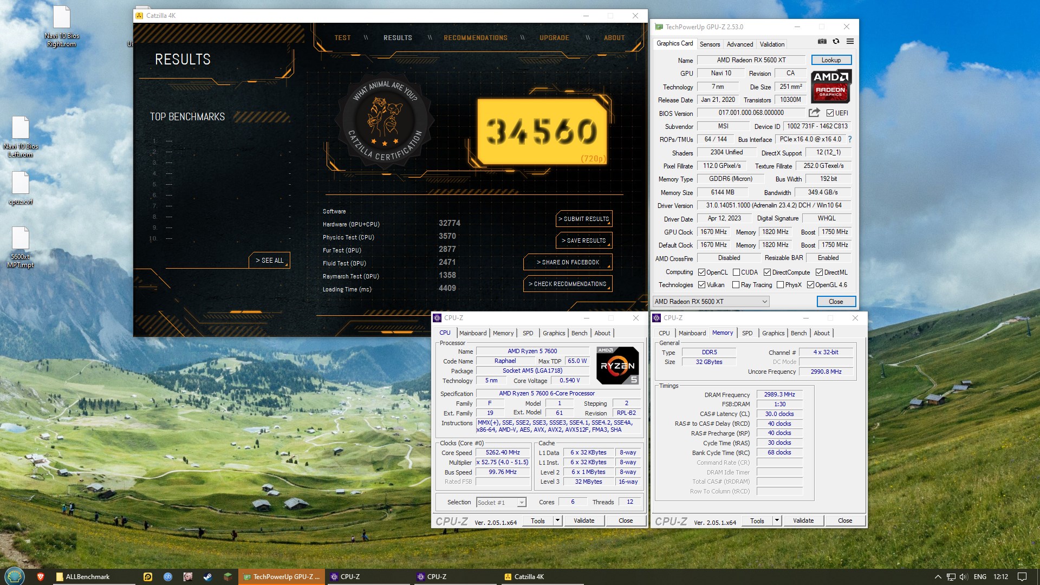Toggle the Vulkan checkbox
The width and height of the screenshot is (1040, 585).
701,284
